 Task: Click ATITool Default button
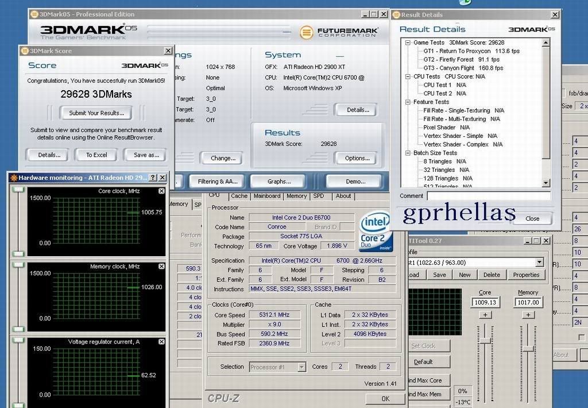(428, 362)
